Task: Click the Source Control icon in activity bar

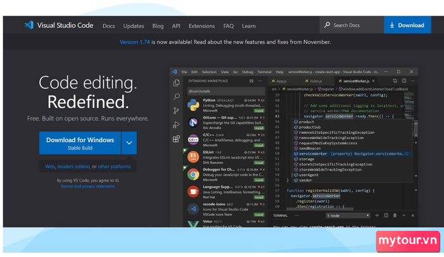Action: pyautogui.click(x=176, y=111)
